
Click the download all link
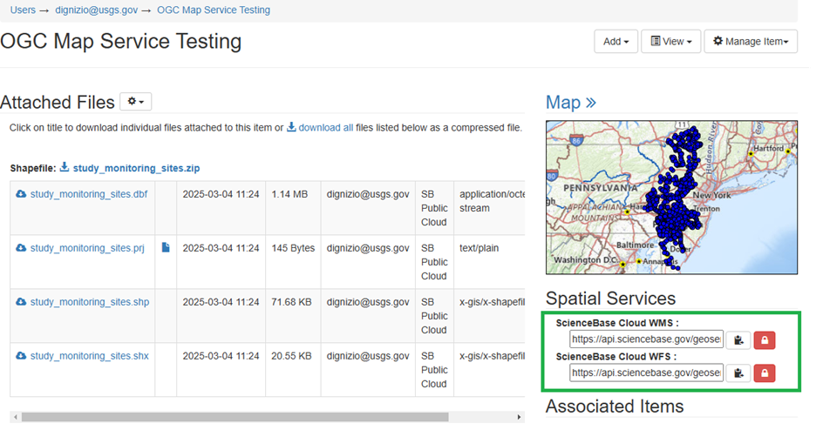tap(326, 128)
